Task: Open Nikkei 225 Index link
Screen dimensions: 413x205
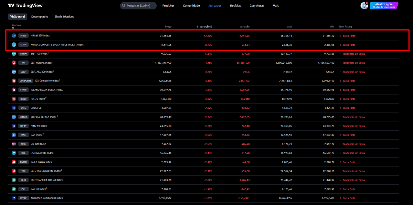Action: 40,35
